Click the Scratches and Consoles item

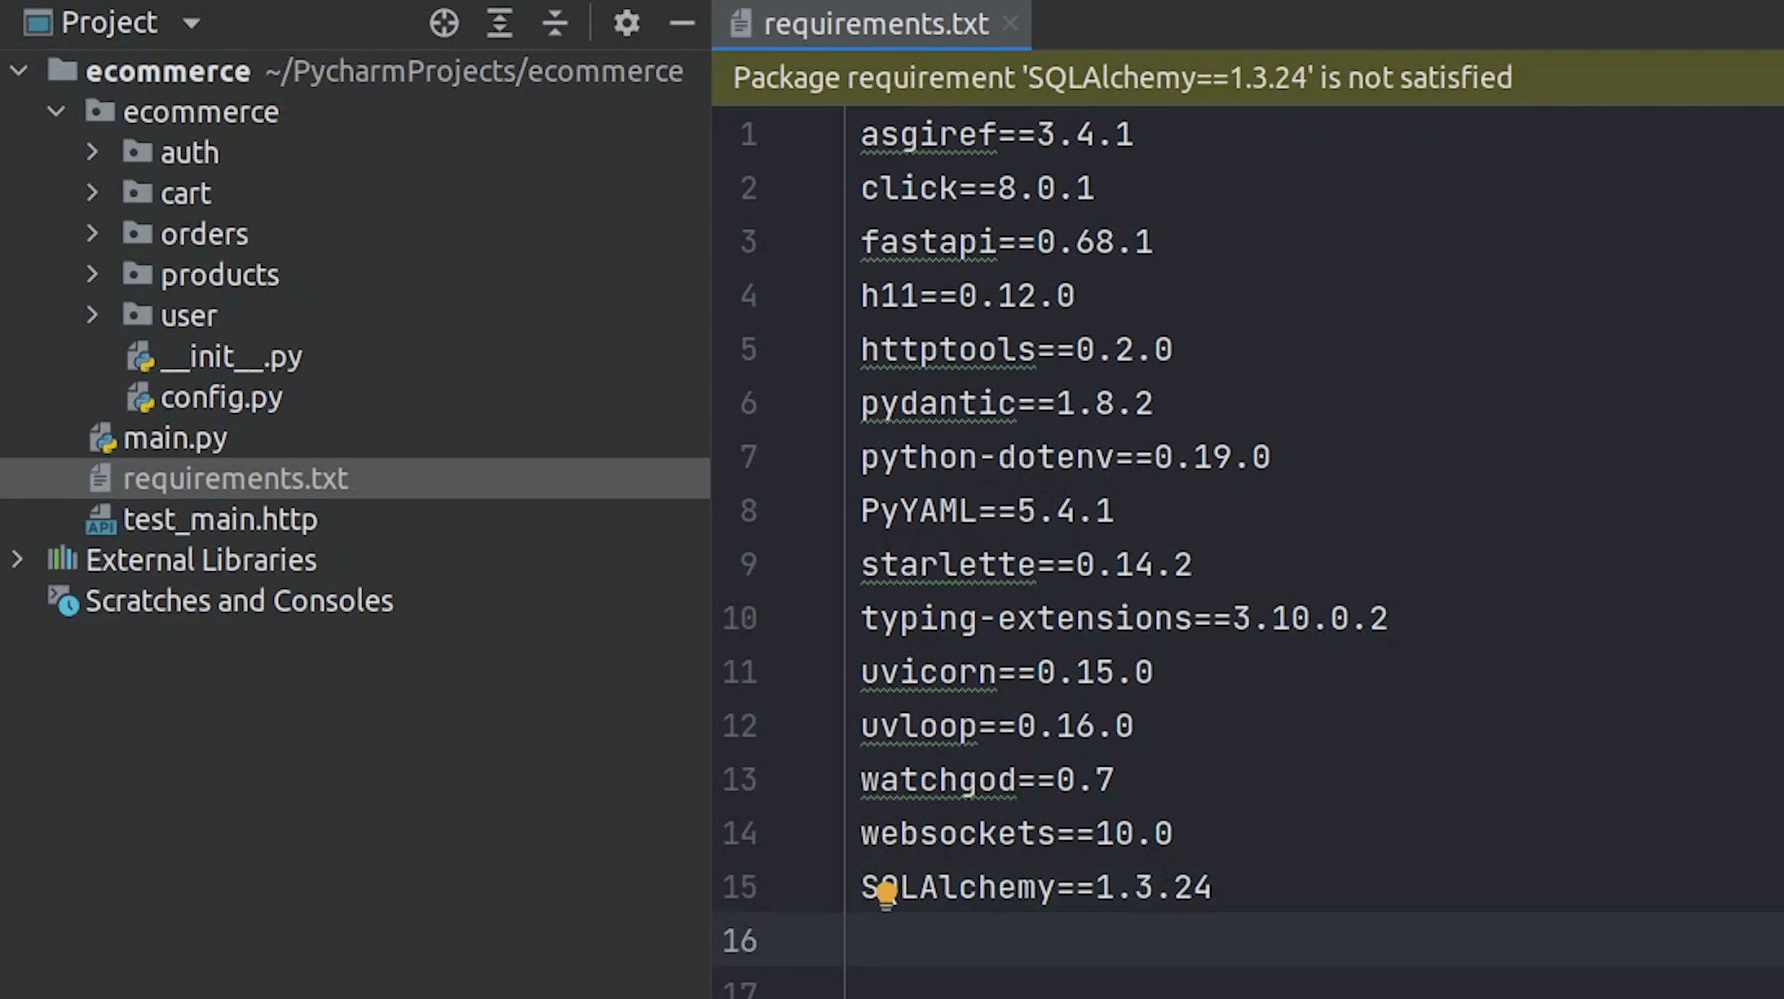click(239, 600)
